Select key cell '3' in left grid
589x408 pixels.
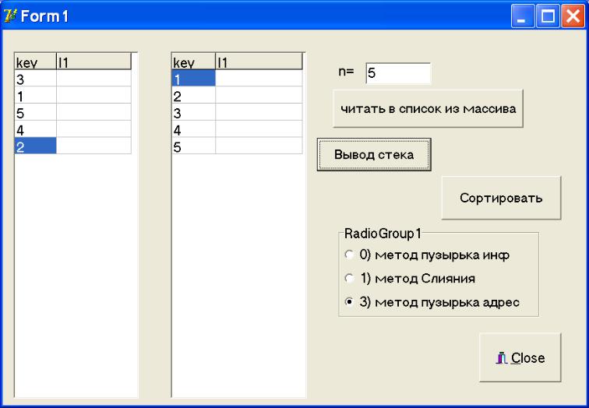[x=36, y=79]
